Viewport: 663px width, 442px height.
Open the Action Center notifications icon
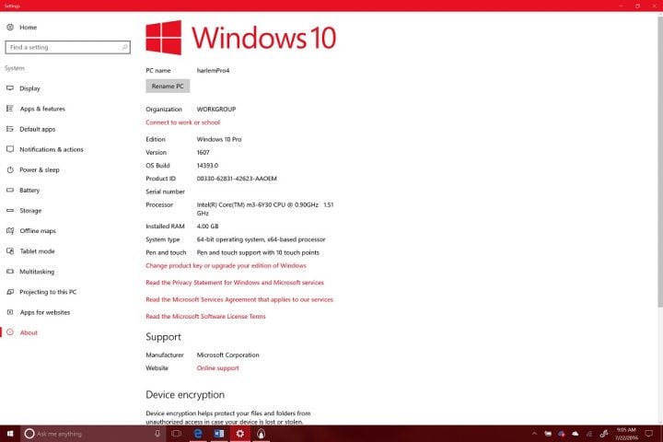tap(649, 434)
